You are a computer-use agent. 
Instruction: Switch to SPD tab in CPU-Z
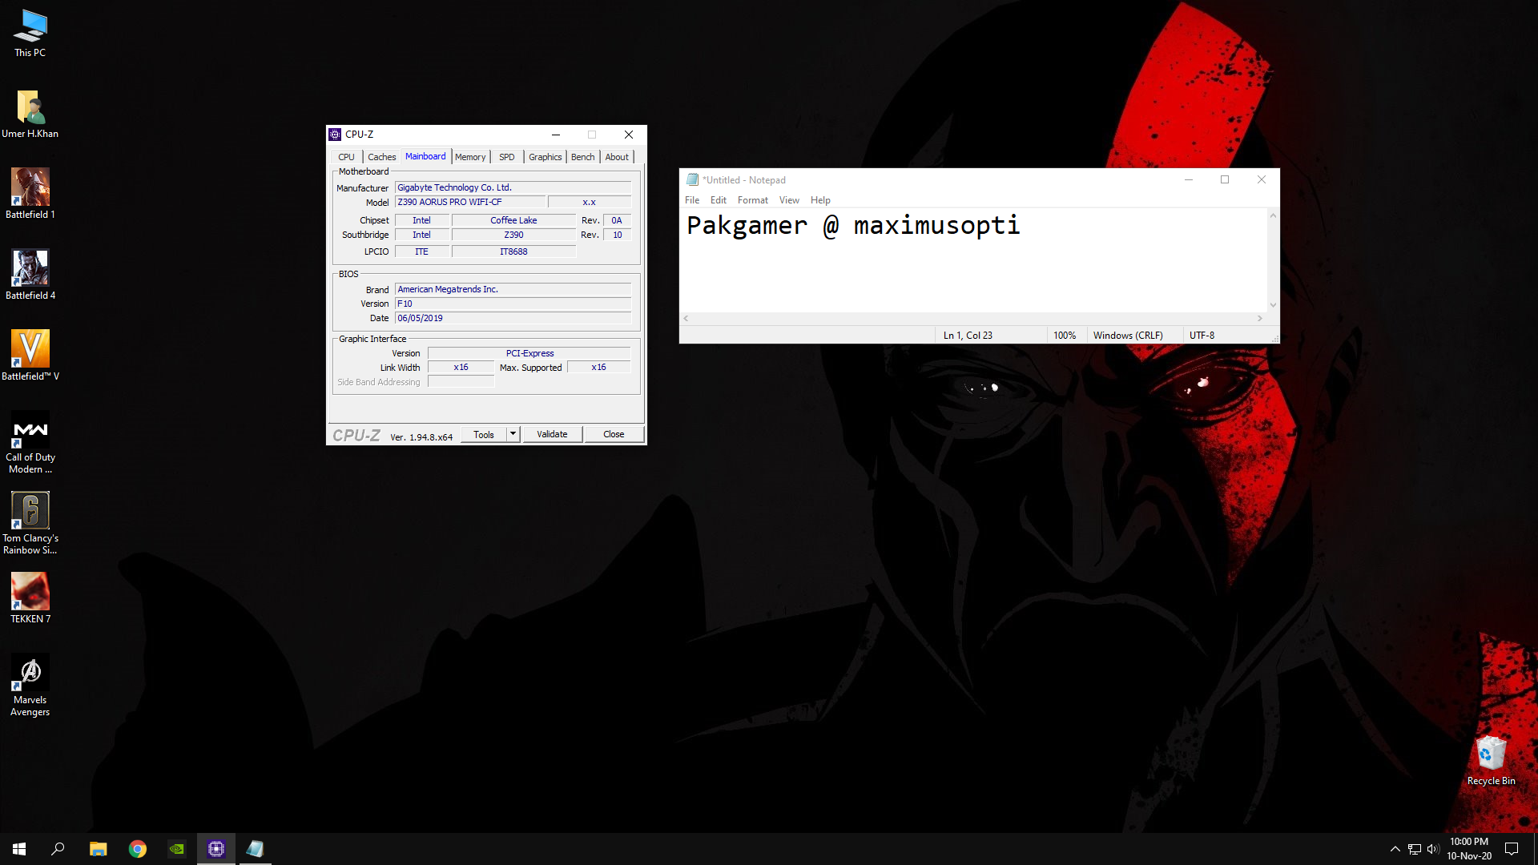point(506,157)
